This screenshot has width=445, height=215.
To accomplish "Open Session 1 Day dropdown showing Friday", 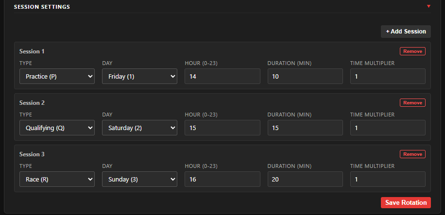I will [139, 76].
